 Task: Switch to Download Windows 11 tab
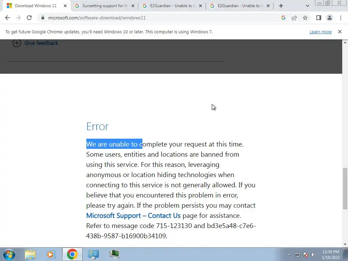[35, 6]
